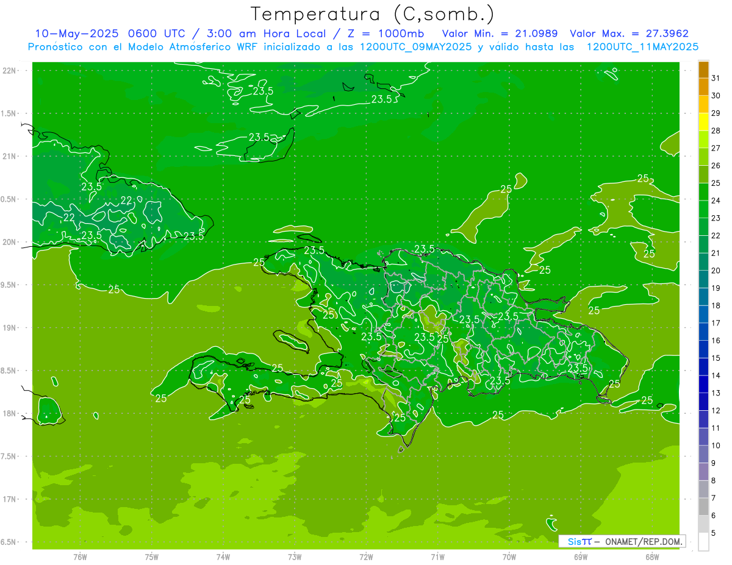
Task: Select the 'Valor Max. = 27.3962' value
Action: [x=629, y=34]
